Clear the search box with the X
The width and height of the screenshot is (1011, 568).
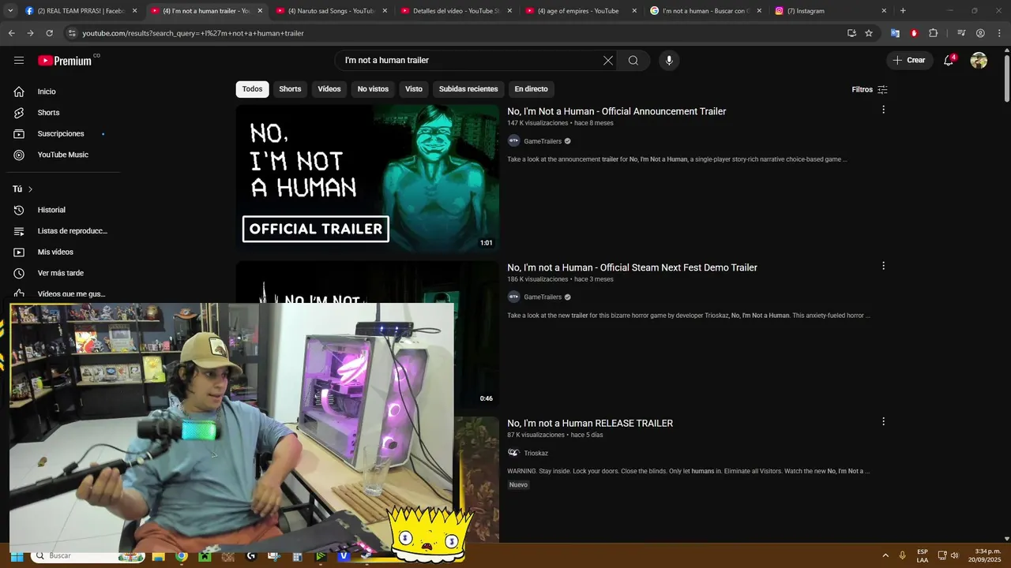point(608,60)
